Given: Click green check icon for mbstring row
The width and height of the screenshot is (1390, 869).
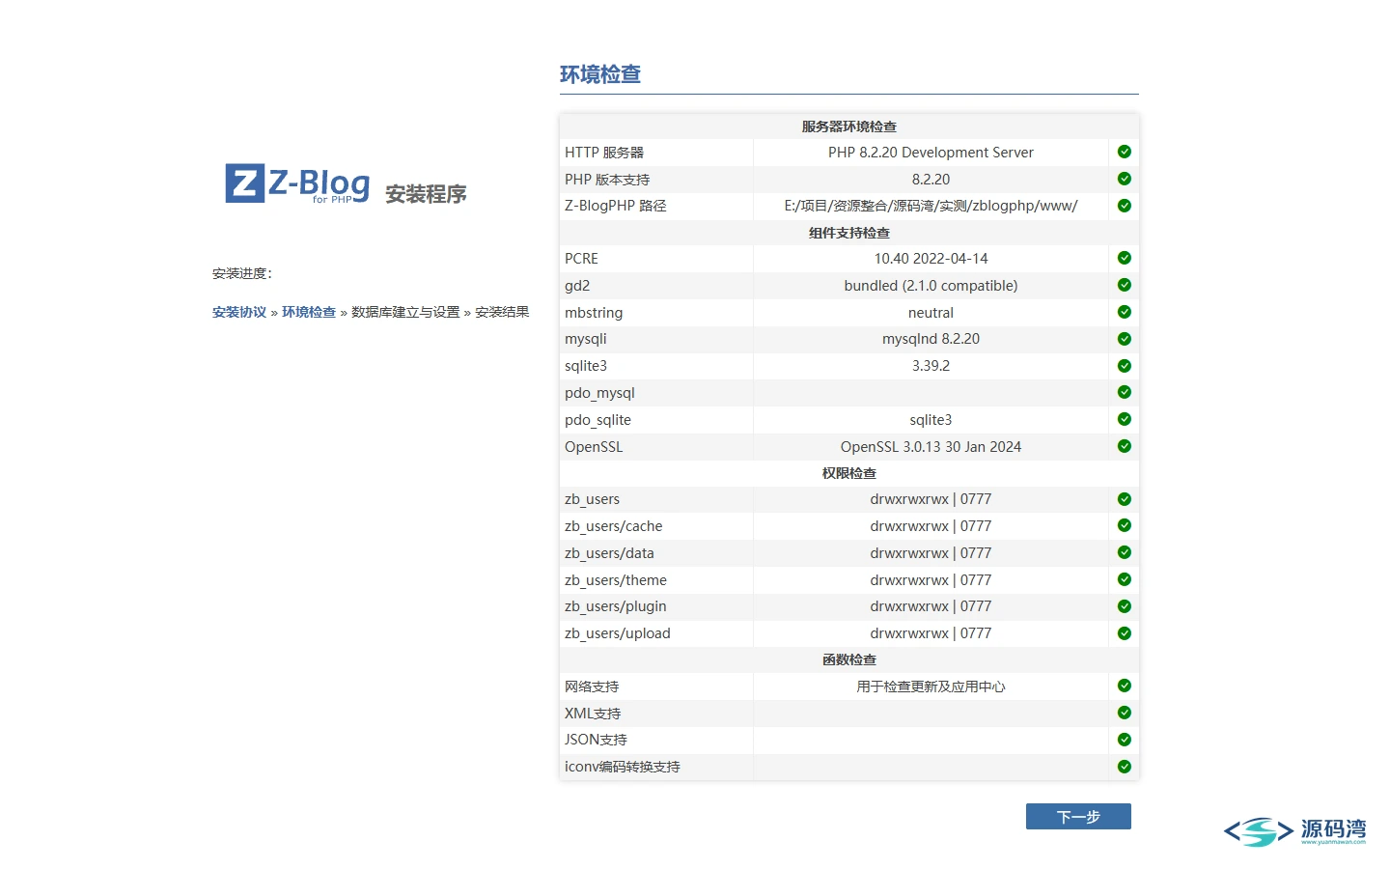Looking at the screenshot, I should point(1125,312).
